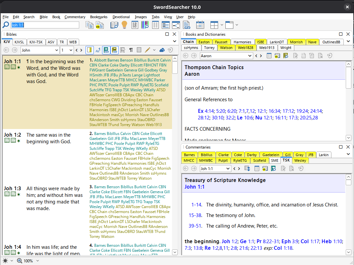This screenshot has height=265, width=354.
Task: Toggle verse sync scrolling icon in Commentaries toolbar
Action: pos(247,168)
